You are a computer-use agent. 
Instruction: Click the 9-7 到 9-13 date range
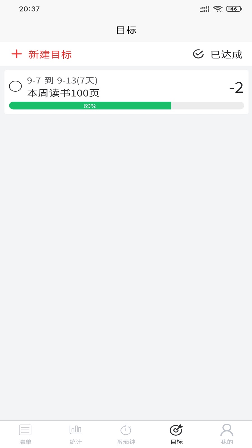[62, 81]
